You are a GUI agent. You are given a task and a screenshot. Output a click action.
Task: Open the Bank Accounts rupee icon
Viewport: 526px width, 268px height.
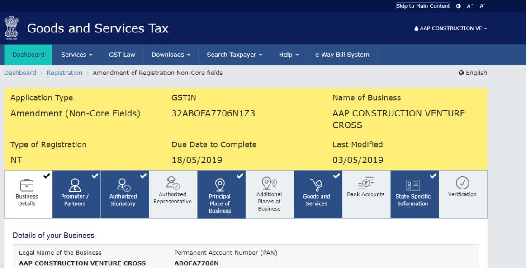coord(365,183)
